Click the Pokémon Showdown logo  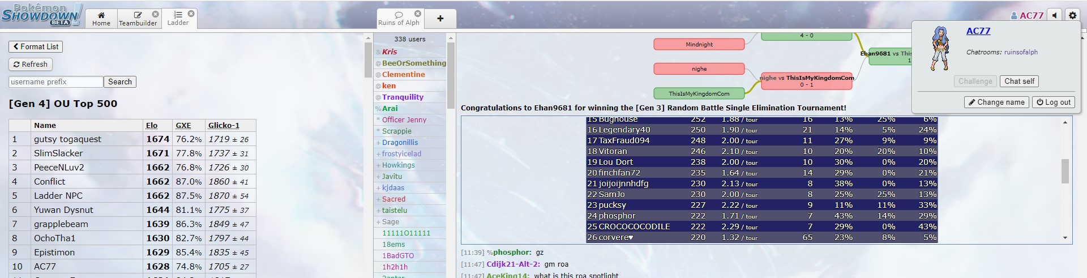tap(41, 15)
